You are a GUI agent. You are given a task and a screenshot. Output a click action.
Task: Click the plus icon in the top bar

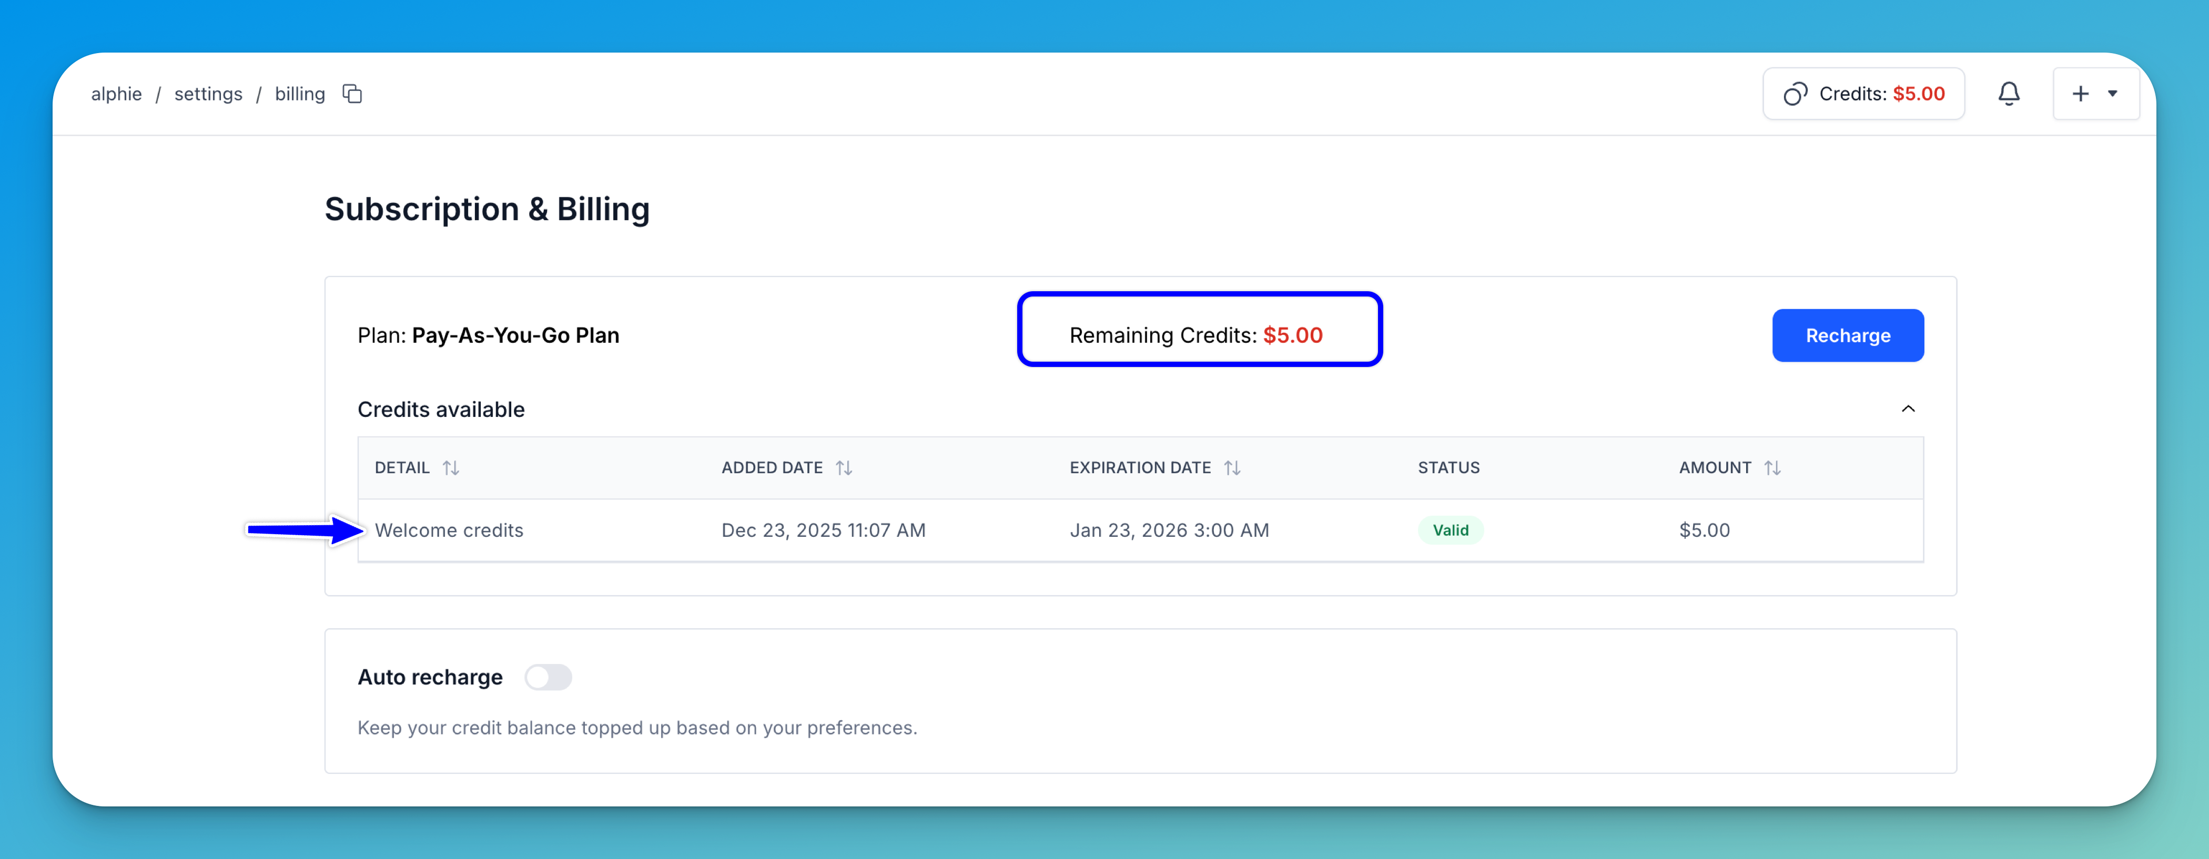click(2080, 94)
